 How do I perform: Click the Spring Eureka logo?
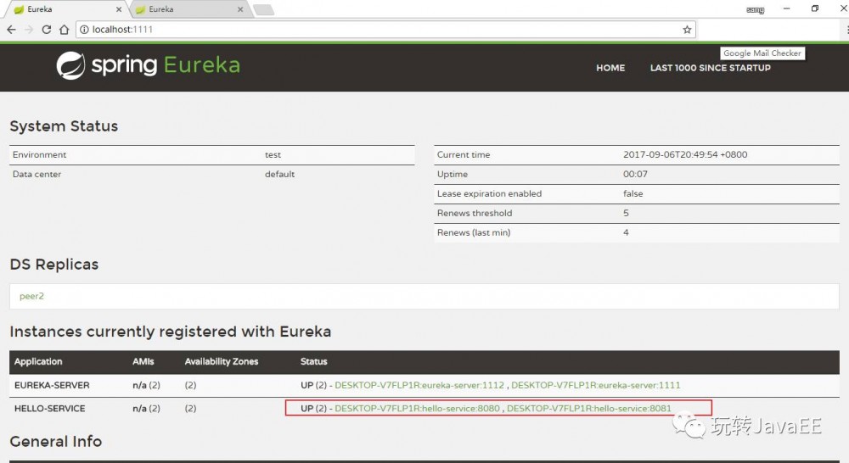pyautogui.click(x=149, y=65)
